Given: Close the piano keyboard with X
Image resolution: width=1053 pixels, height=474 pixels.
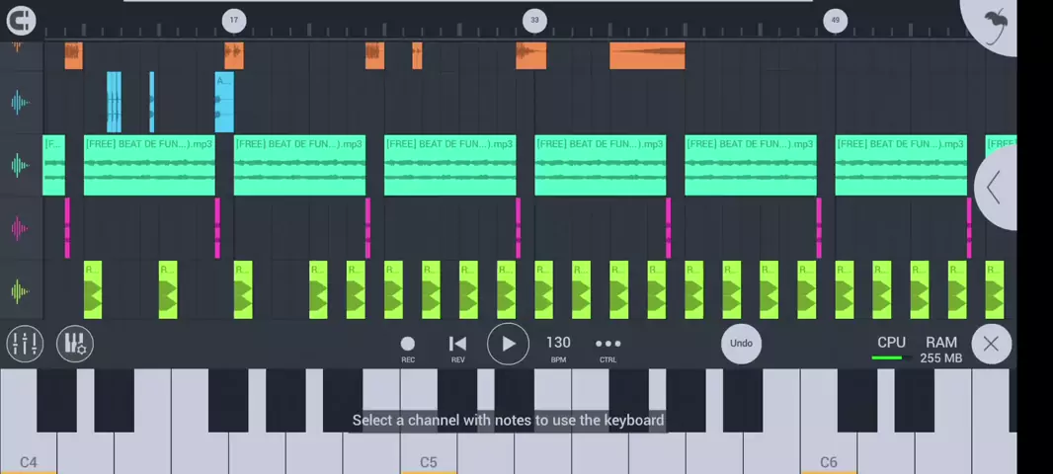Looking at the screenshot, I should click(991, 344).
